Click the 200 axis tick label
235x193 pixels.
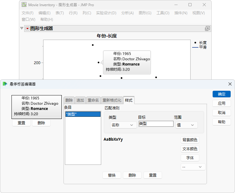click(x=37, y=63)
